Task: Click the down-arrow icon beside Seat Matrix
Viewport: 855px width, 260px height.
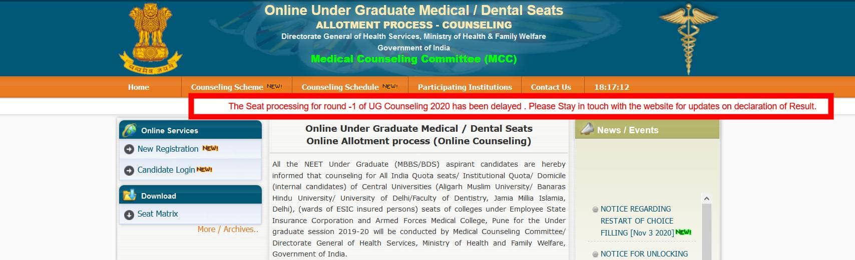Action: [129, 214]
